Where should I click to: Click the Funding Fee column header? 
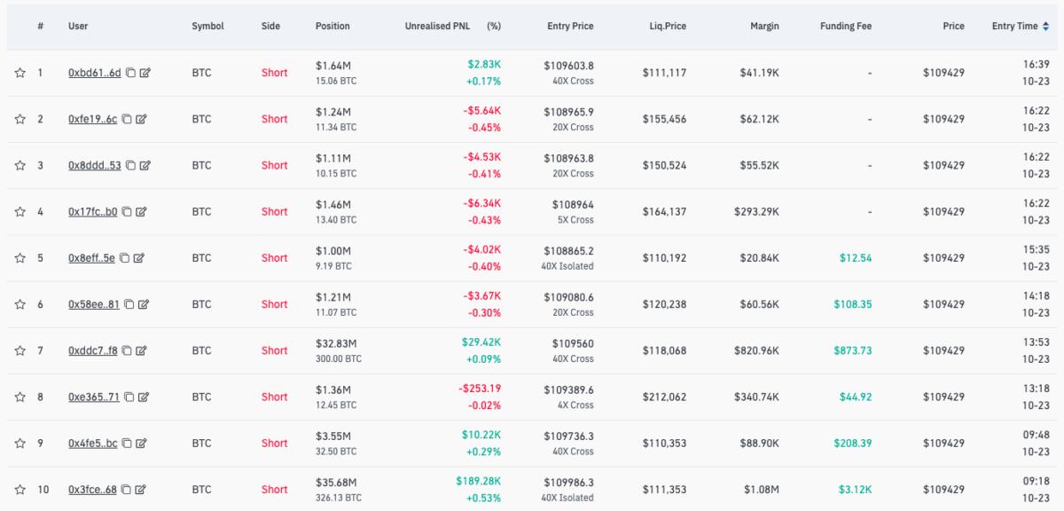[x=846, y=27]
